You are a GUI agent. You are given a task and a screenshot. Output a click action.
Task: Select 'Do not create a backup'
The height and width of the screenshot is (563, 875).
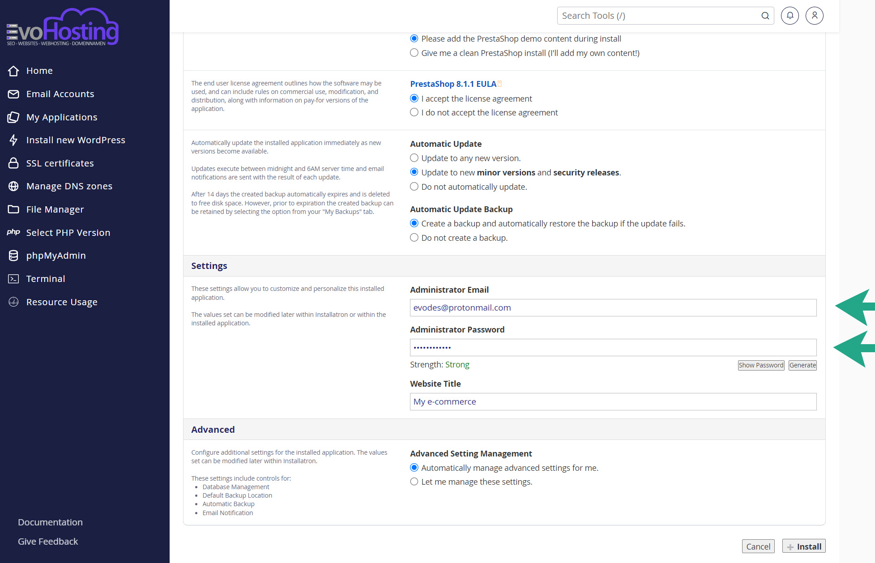pos(414,238)
